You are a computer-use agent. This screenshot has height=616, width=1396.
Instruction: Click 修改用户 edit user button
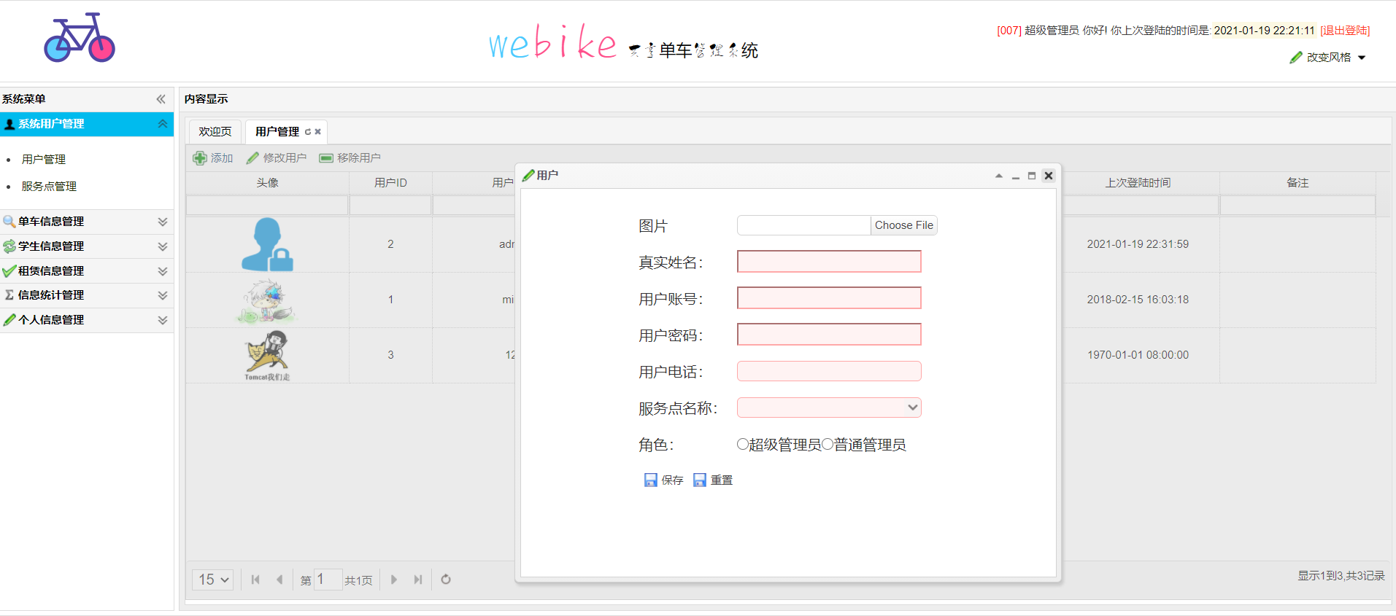click(277, 158)
